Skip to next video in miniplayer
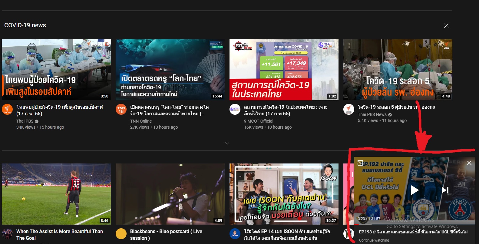The width and height of the screenshot is (479, 244). click(x=445, y=190)
